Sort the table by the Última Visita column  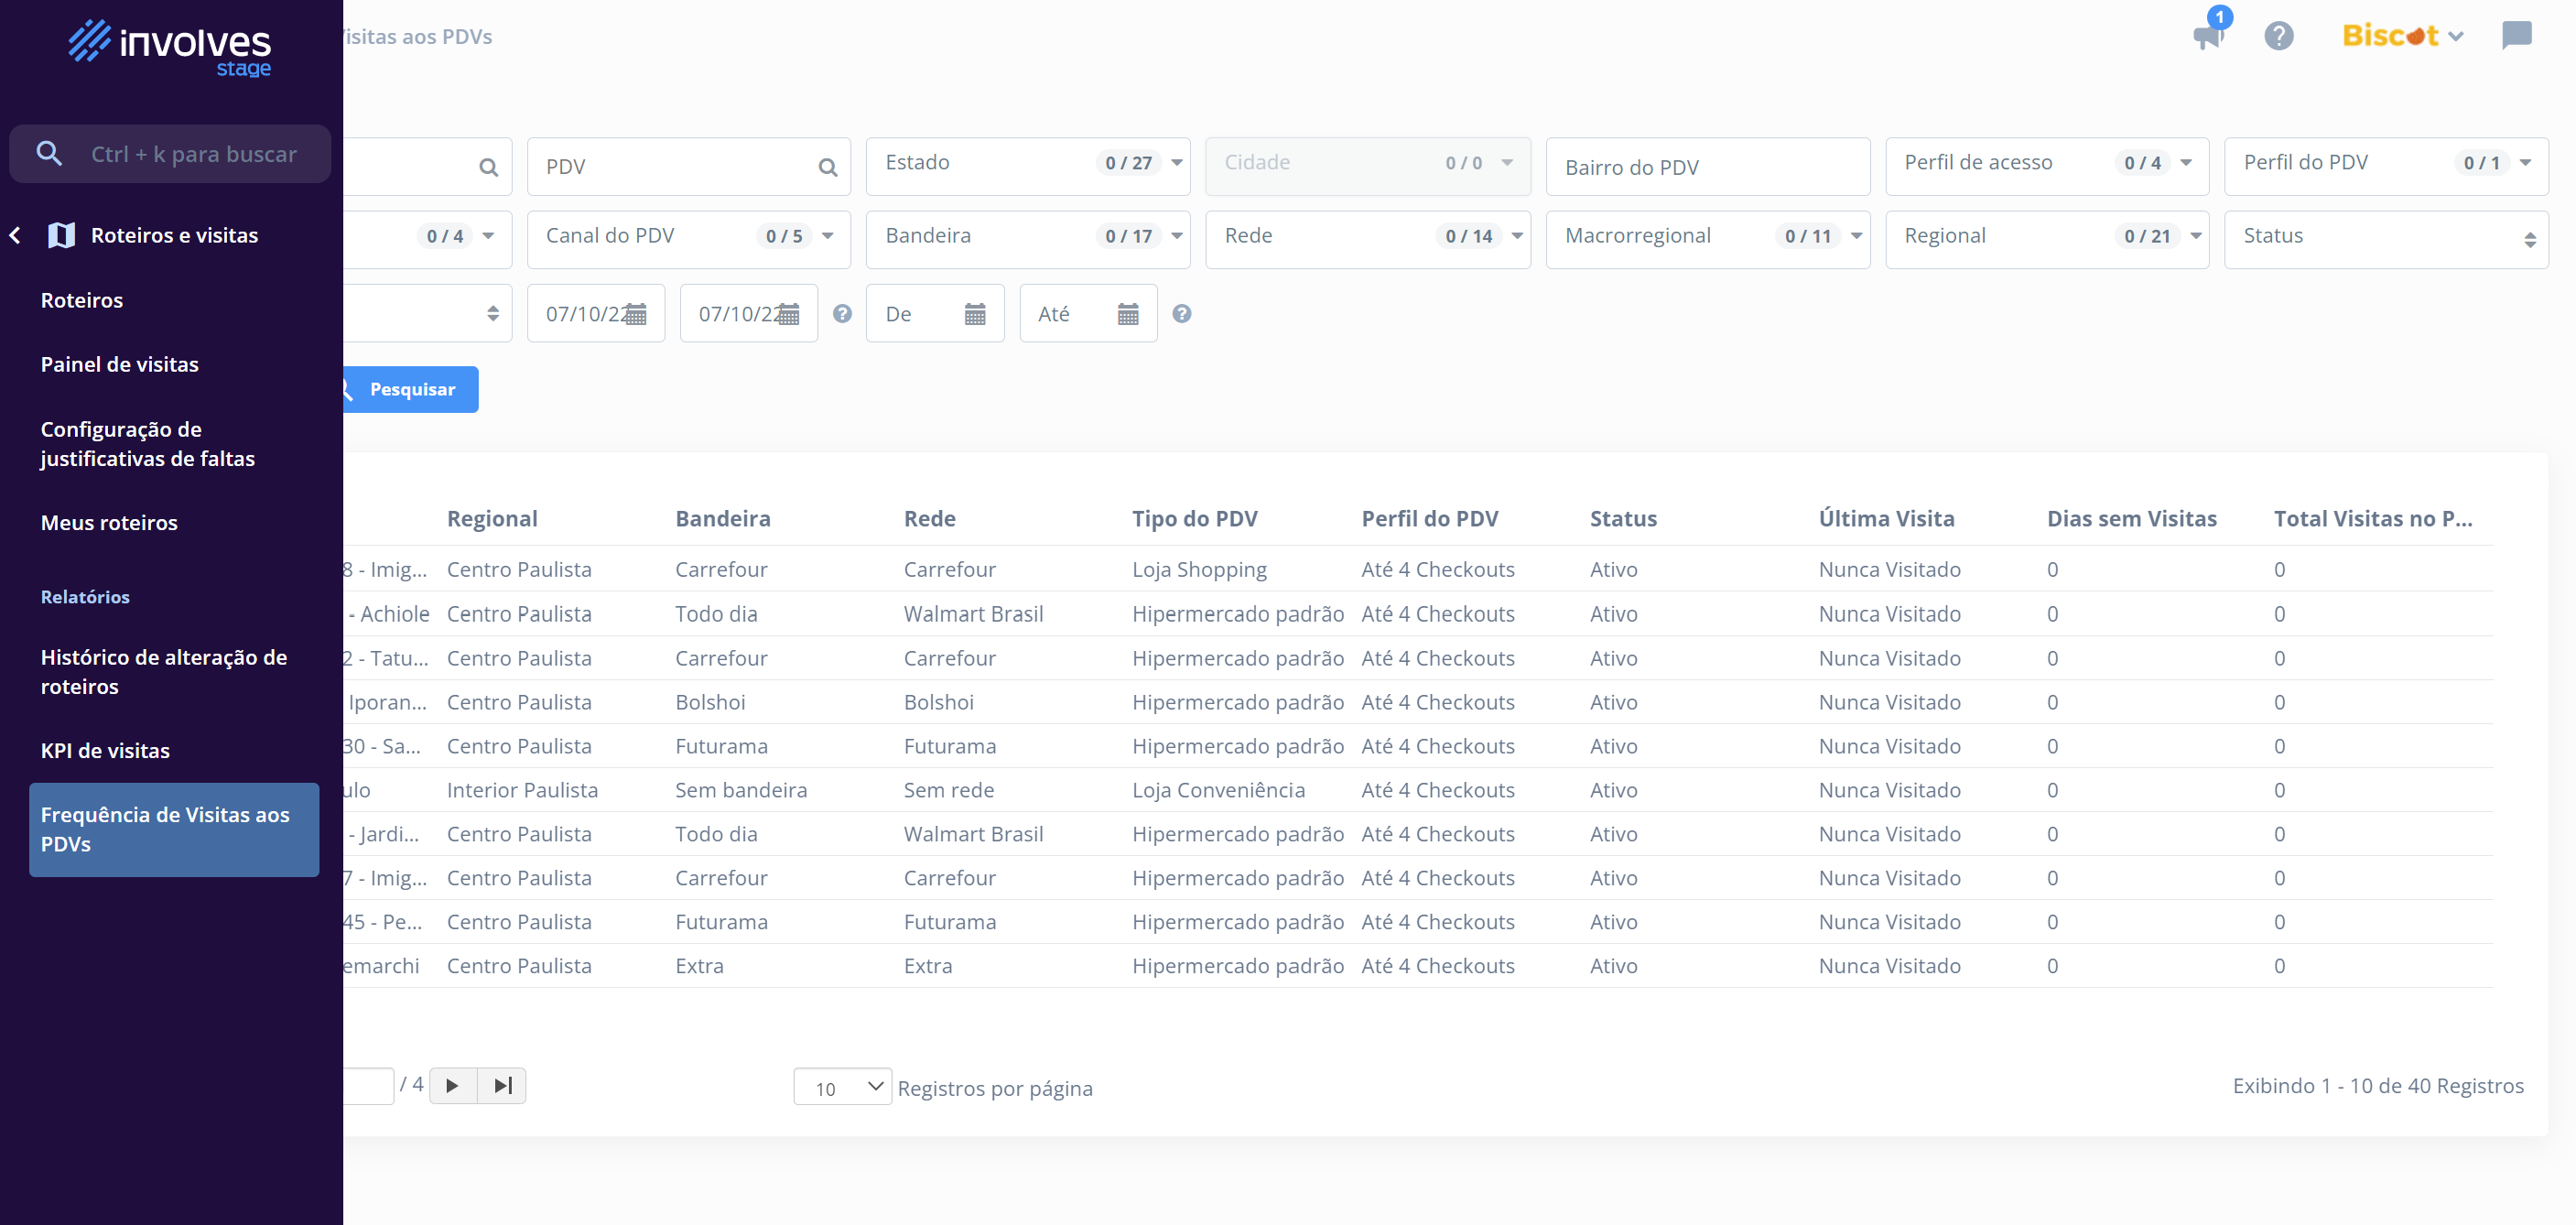pos(1886,518)
